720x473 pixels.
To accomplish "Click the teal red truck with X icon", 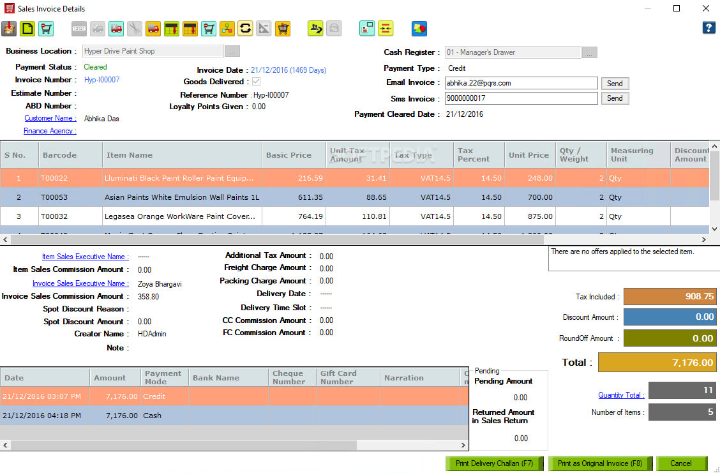I will click(116, 29).
